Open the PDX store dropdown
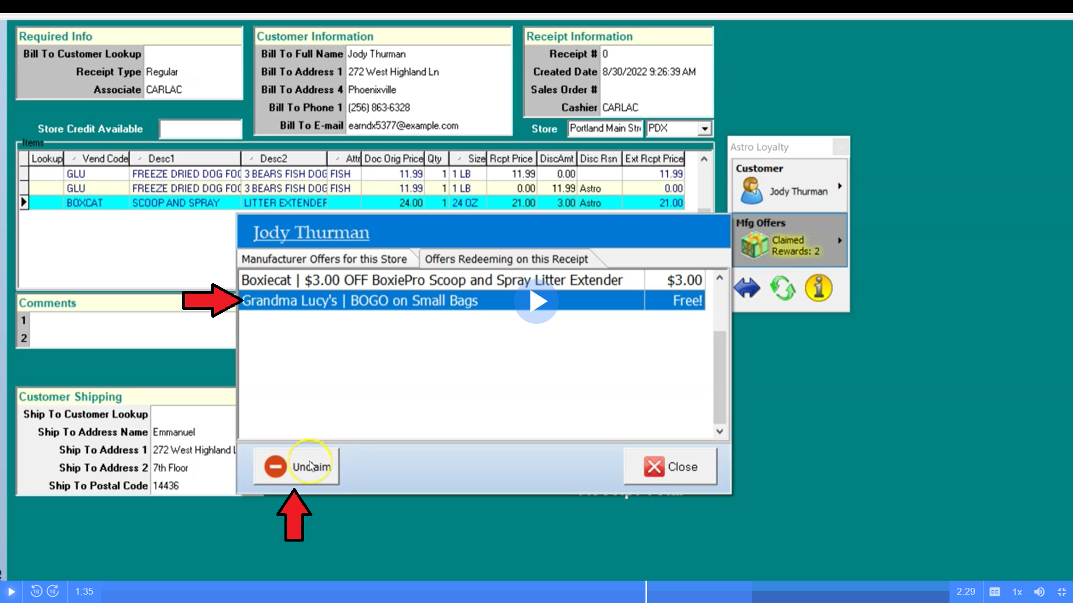 (x=705, y=128)
